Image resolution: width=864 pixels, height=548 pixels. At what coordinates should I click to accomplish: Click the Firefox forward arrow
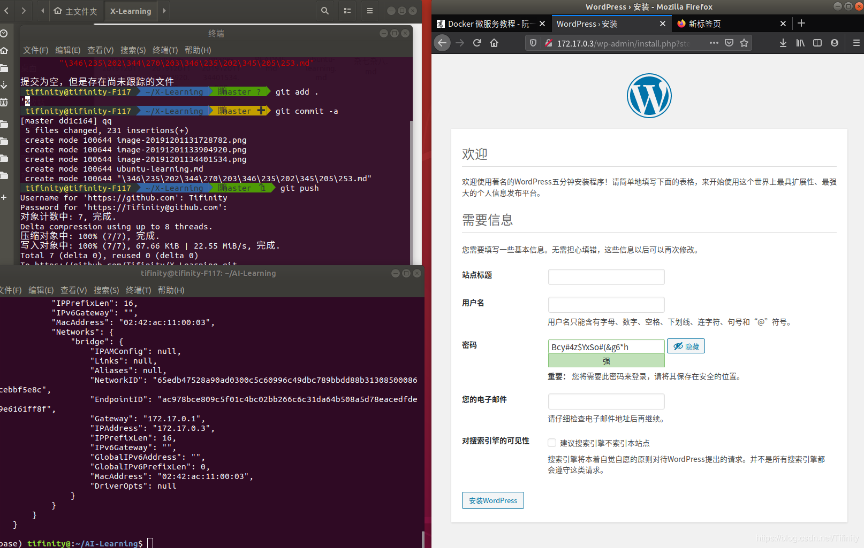pyautogui.click(x=460, y=43)
